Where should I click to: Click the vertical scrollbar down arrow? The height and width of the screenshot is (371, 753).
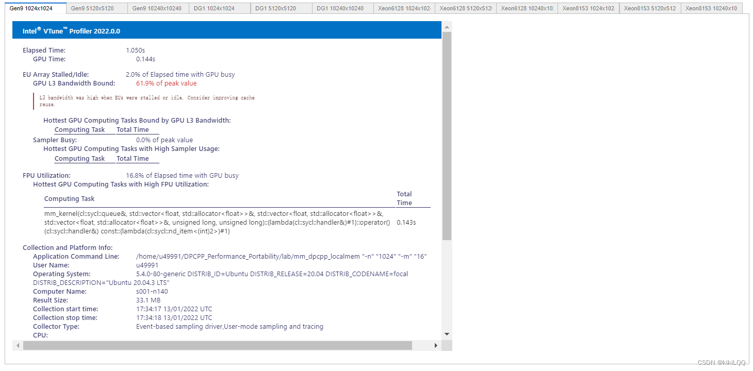click(x=447, y=334)
